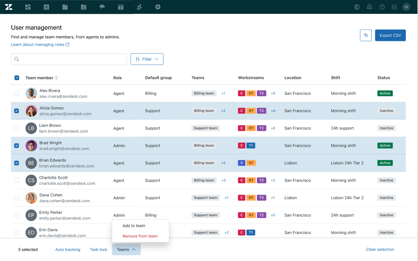
Task: Choose Remove from team menu option
Action: pos(140,236)
